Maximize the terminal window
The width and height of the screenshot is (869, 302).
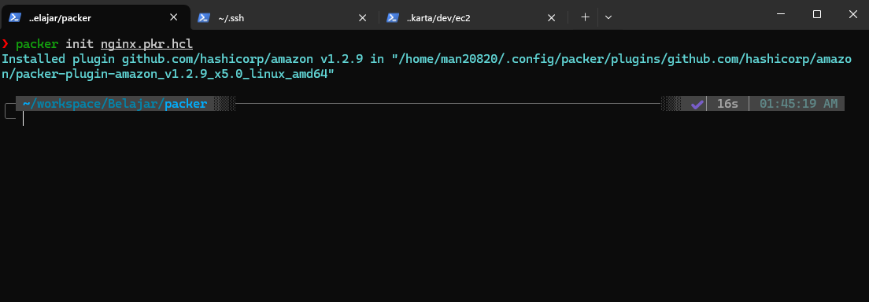(817, 14)
